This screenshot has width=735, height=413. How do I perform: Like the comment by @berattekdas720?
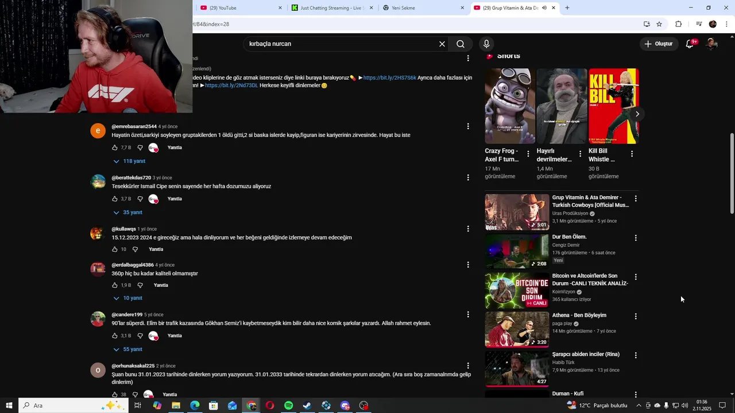115,198
